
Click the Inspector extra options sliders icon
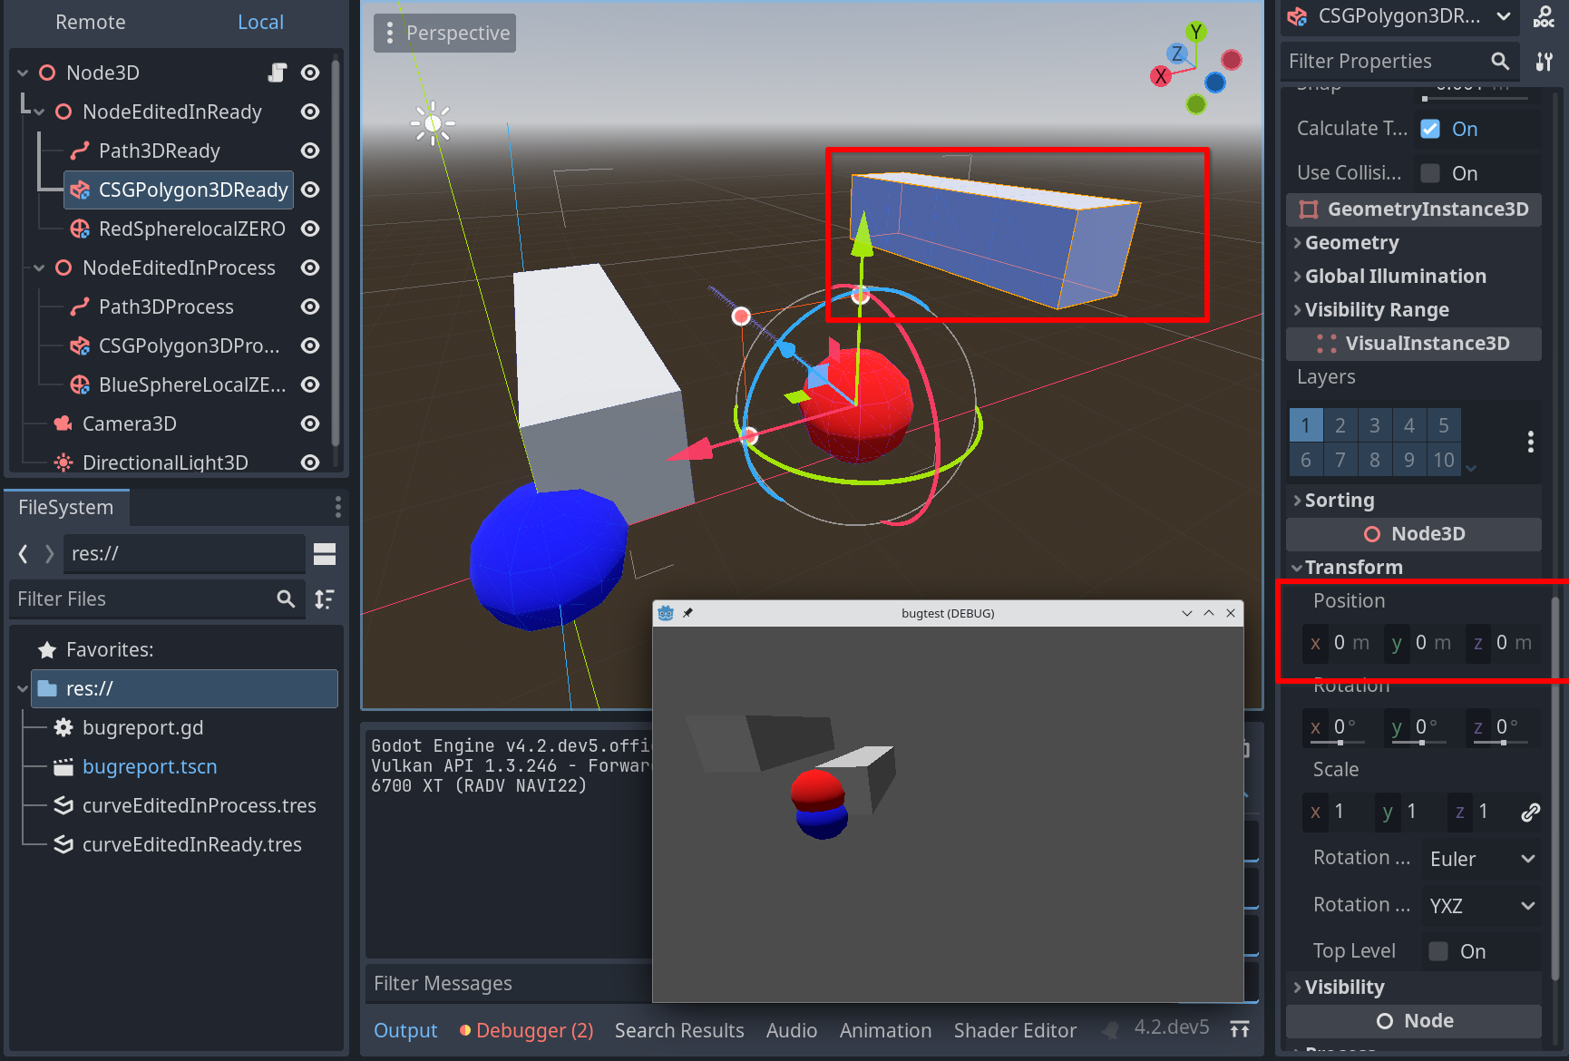click(x=1543, y=61)
